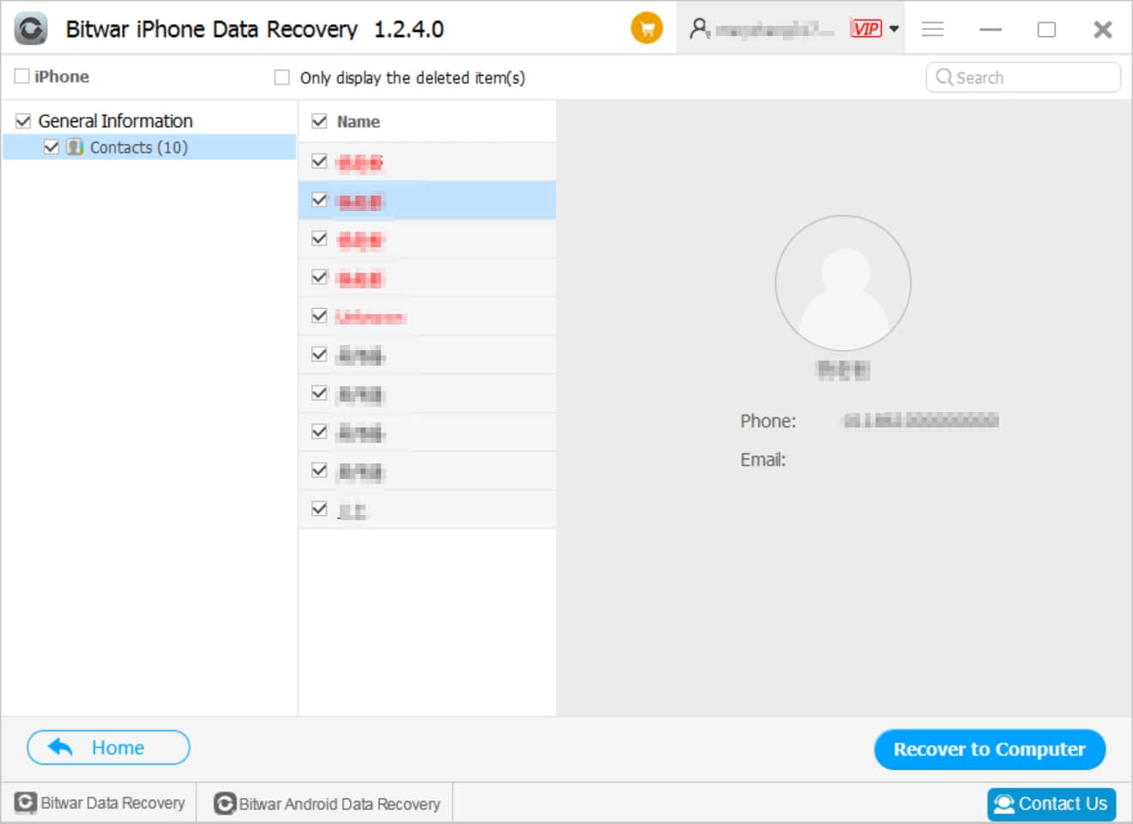Uncheck the Contacts (10) checkbox
The width and height of the screenshot is (1133, 824).
point(51,147)
